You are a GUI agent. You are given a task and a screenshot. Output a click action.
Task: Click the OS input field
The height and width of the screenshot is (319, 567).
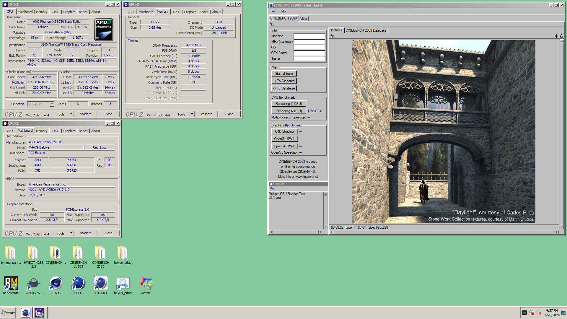[309, 47]
